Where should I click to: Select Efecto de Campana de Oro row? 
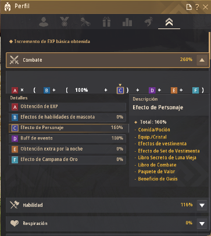pos(67,160)
